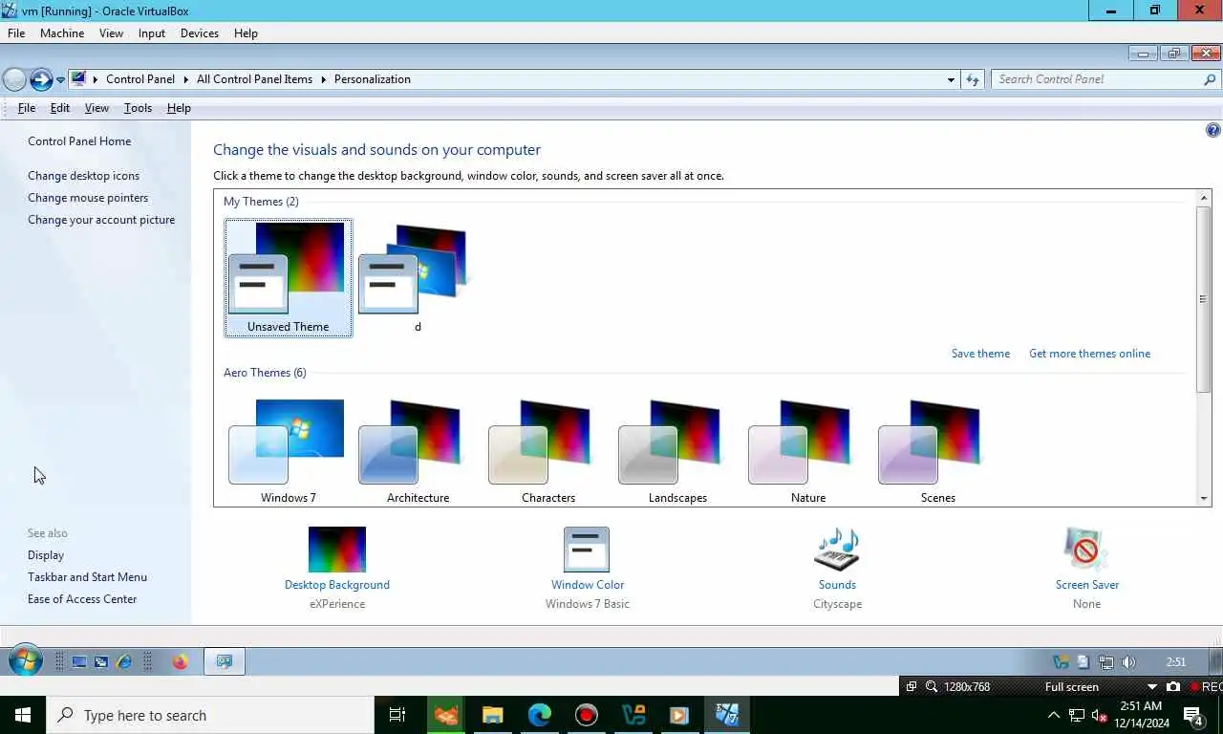Open Task View on the host taskbar

(397, 715)
